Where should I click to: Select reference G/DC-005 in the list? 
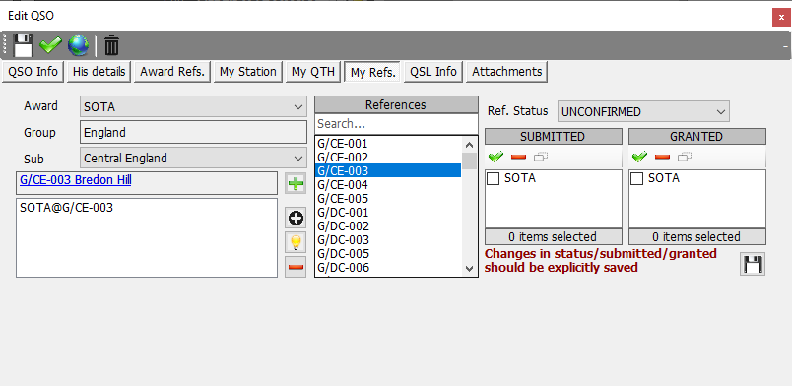[x=388, y=254]
